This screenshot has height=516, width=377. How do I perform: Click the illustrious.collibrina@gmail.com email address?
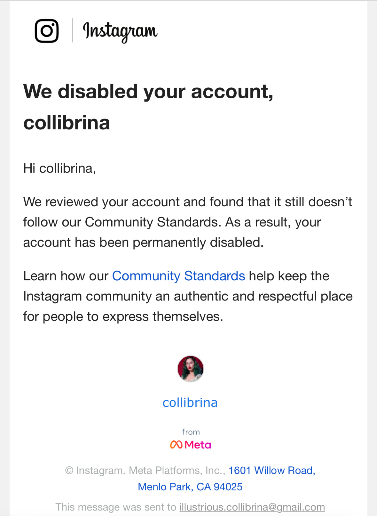point(252,507)
